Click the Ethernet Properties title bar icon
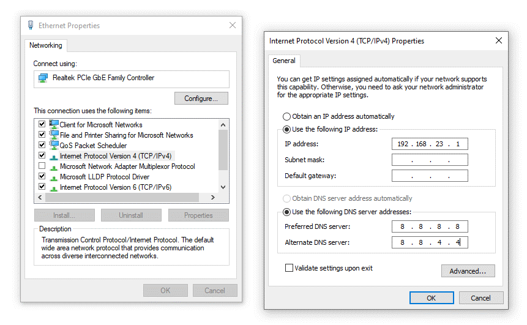The image size is (527, 325). tap(31, 26)
